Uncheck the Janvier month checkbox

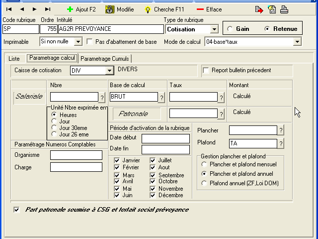point(117,160)
